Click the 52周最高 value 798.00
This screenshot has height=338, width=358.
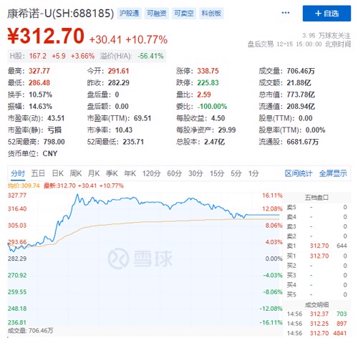(54, 142)
